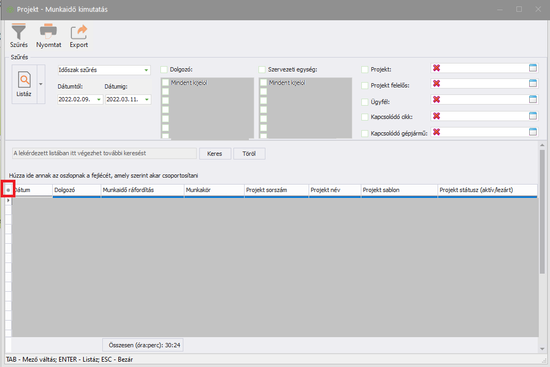This screenshot has height=367, width=550.
Task: Click the grid column chooser asterisk
Action: point(8,189)
